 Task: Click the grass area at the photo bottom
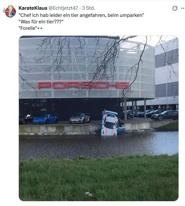pyautogui.click(x=99, y=179)
